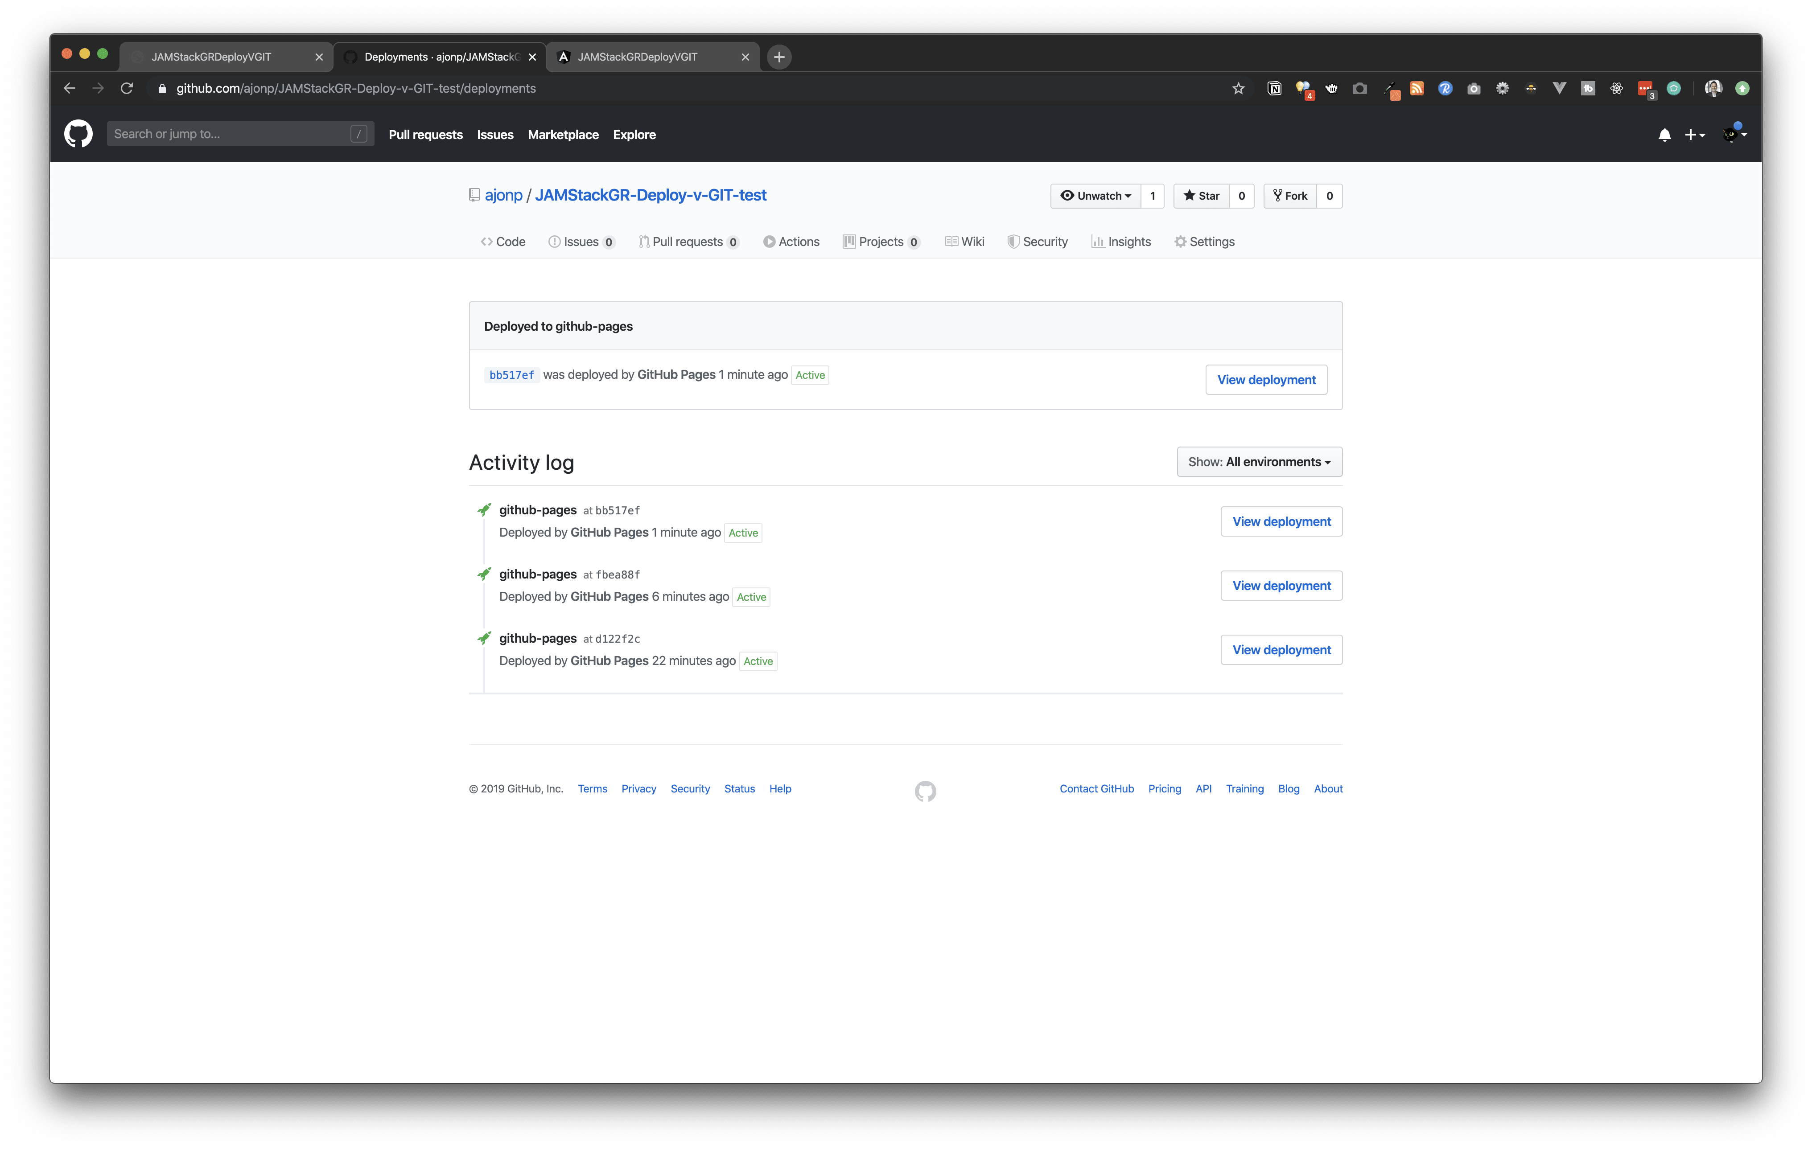Image resolution: width=1812 pixels, height=1149 pixels.
Task: Switch to the Code tab
Action: coord(502,242)
